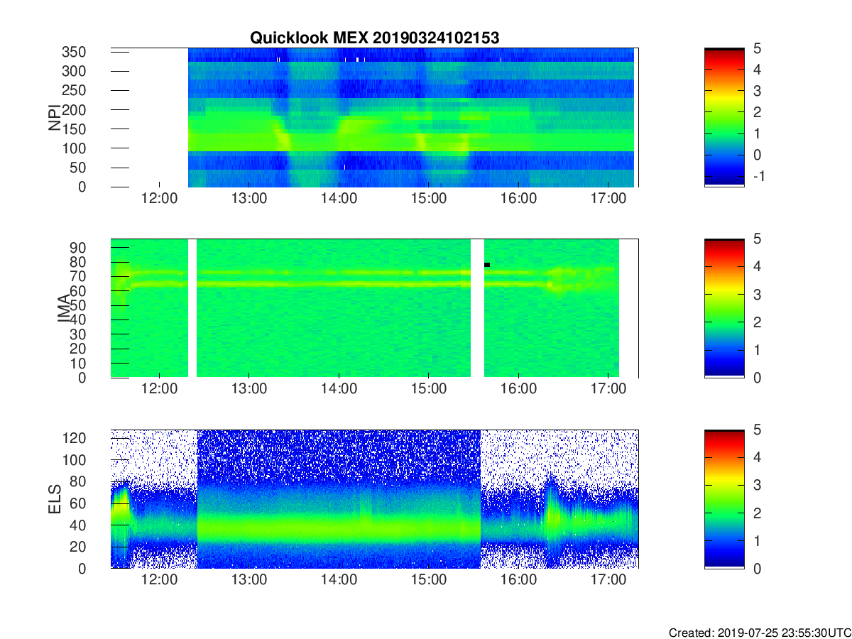Screen dimensions: 852x639
Task: Click the plot title Quicklook MEX 20190324102153
Action: 374,38
